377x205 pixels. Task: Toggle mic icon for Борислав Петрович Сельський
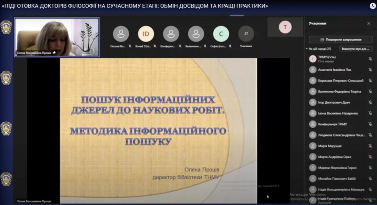click(x=370, y=80)
